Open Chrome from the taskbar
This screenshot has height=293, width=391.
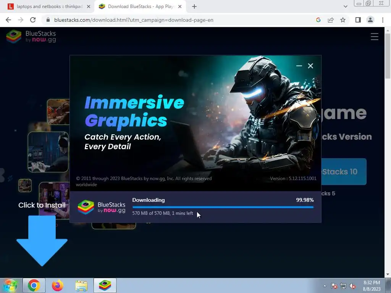point(34,285)
